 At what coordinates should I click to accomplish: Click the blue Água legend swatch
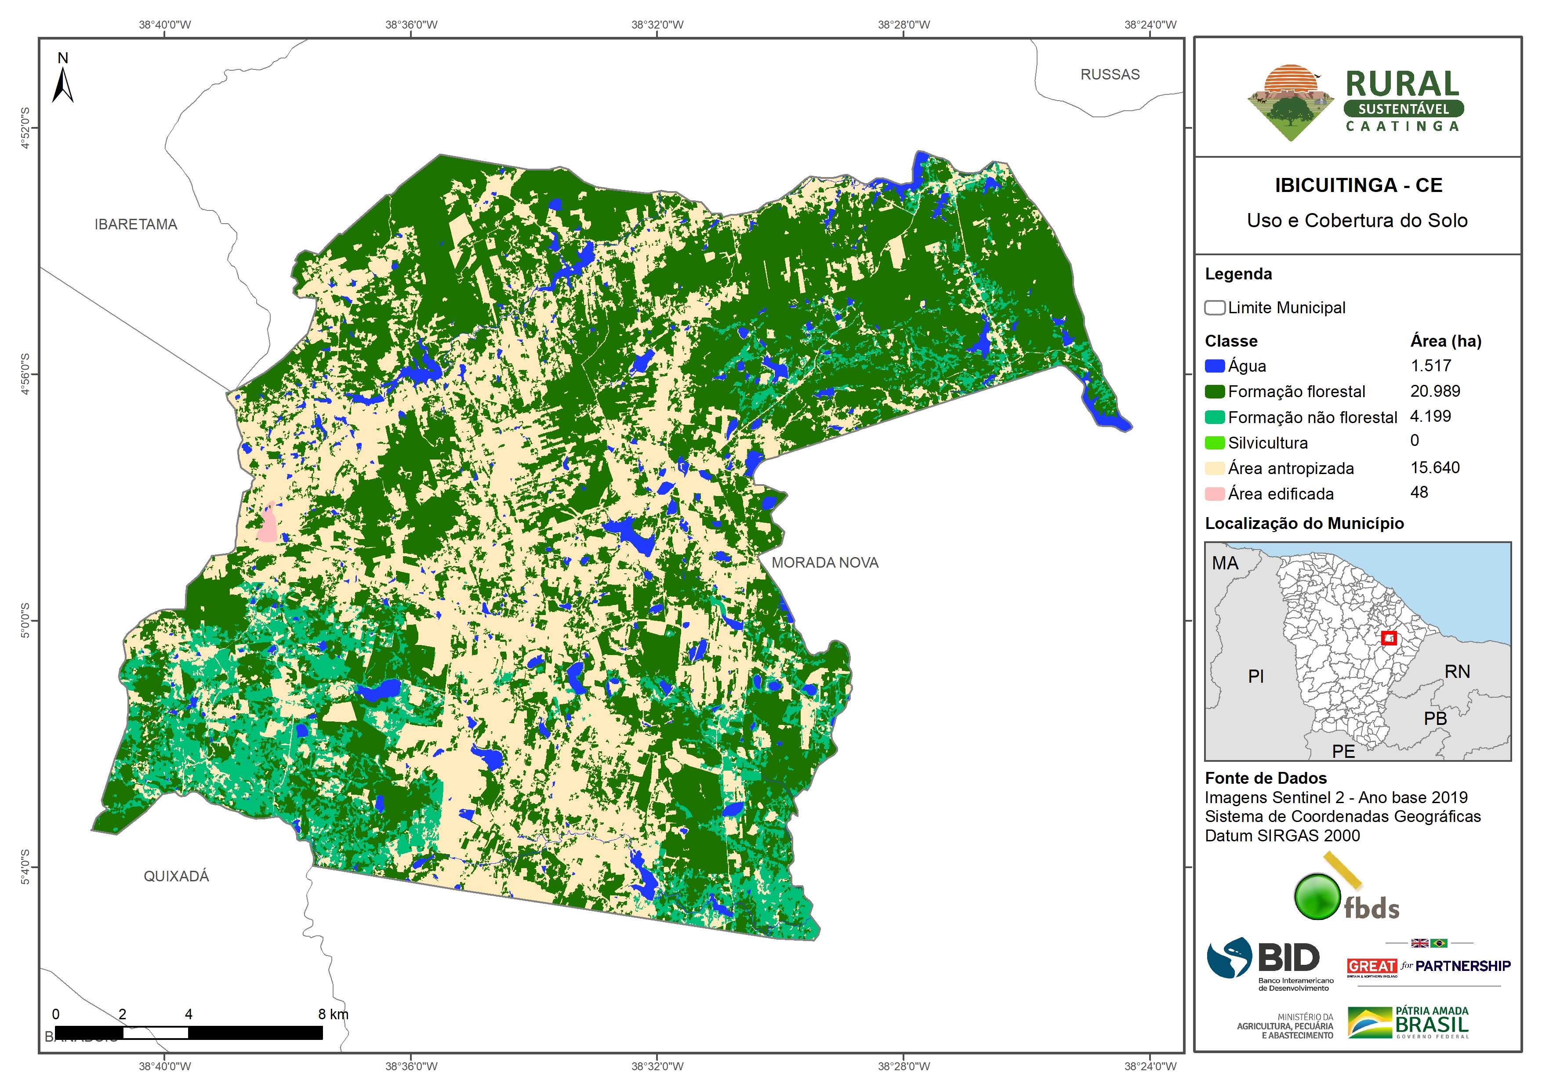tap(1214, 366)
